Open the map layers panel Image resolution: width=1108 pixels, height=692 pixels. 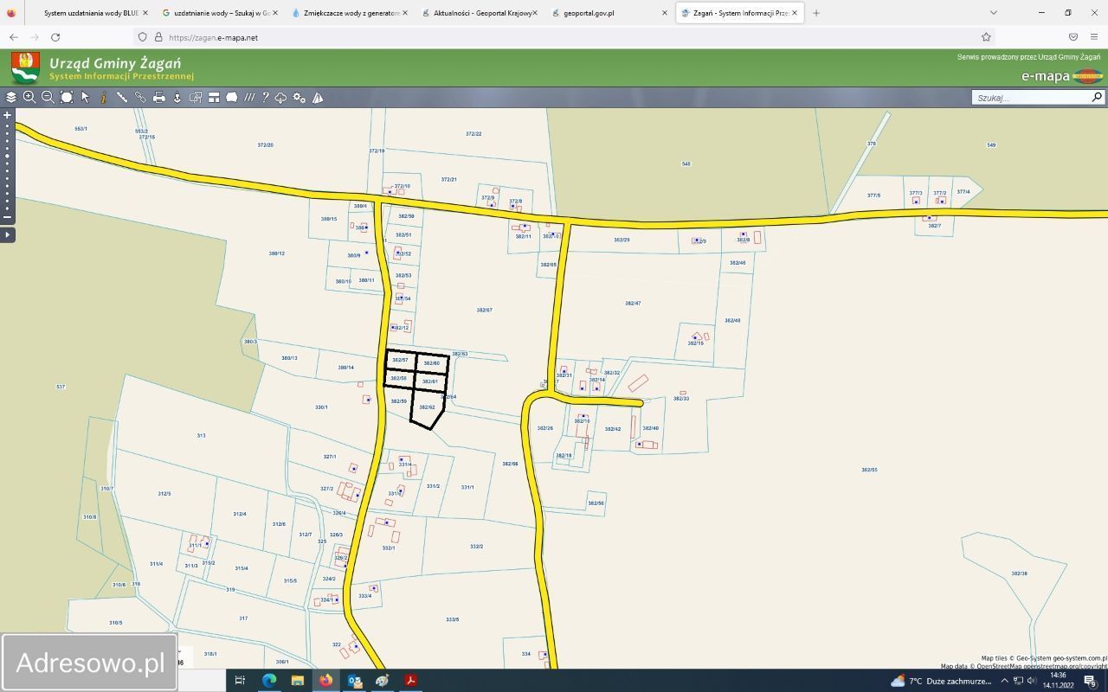click(11, 98)
